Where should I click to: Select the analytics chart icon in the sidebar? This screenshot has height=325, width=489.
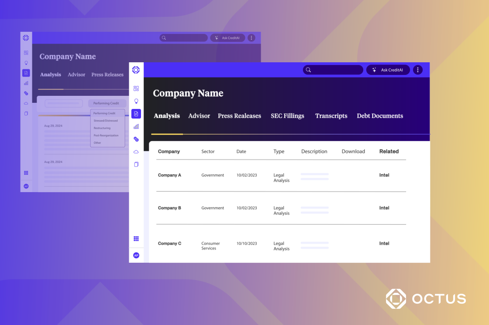136,126
